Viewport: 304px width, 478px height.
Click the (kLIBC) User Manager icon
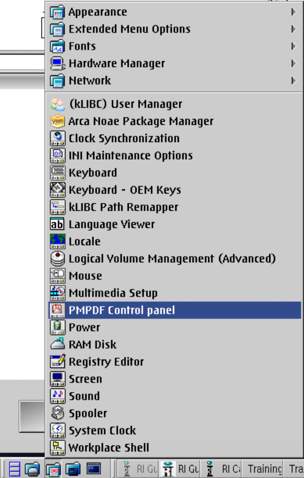point(57,104)
